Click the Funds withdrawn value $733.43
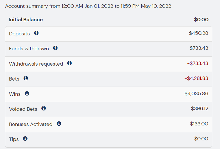This screenshot has width=220, height=149. 199,48
